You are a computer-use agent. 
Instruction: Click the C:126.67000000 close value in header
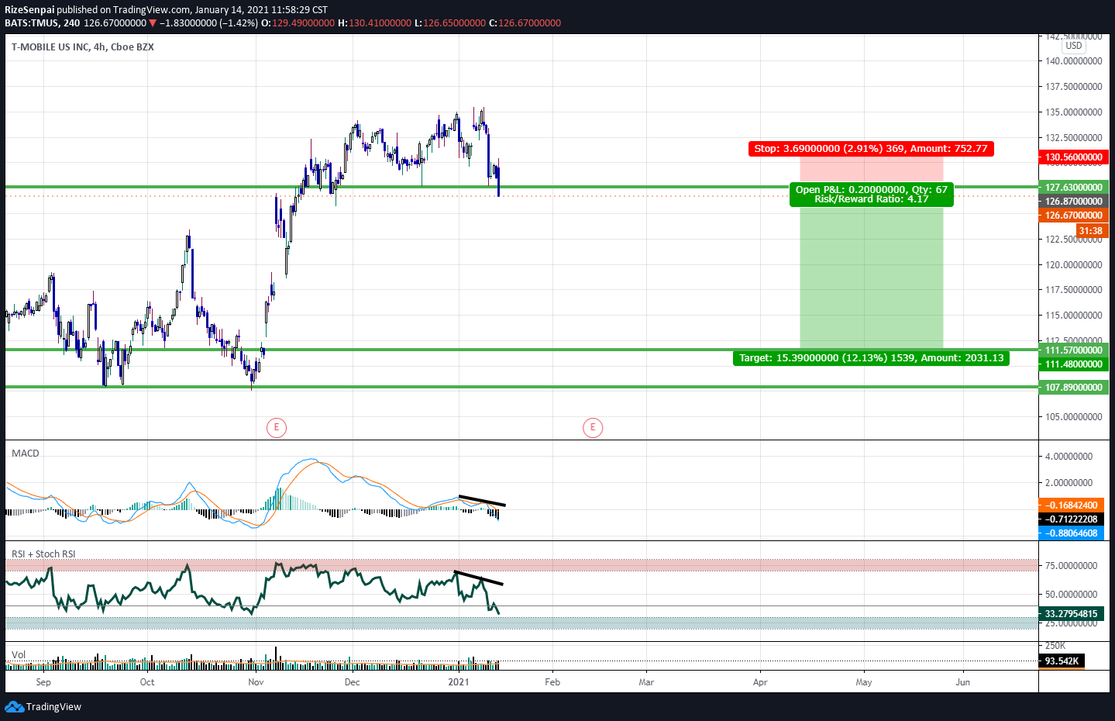pyautogui.click(x=525, y=23)
